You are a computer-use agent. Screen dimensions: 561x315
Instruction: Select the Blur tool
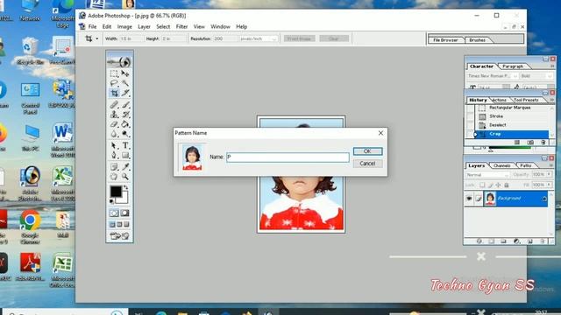(114, 134)
